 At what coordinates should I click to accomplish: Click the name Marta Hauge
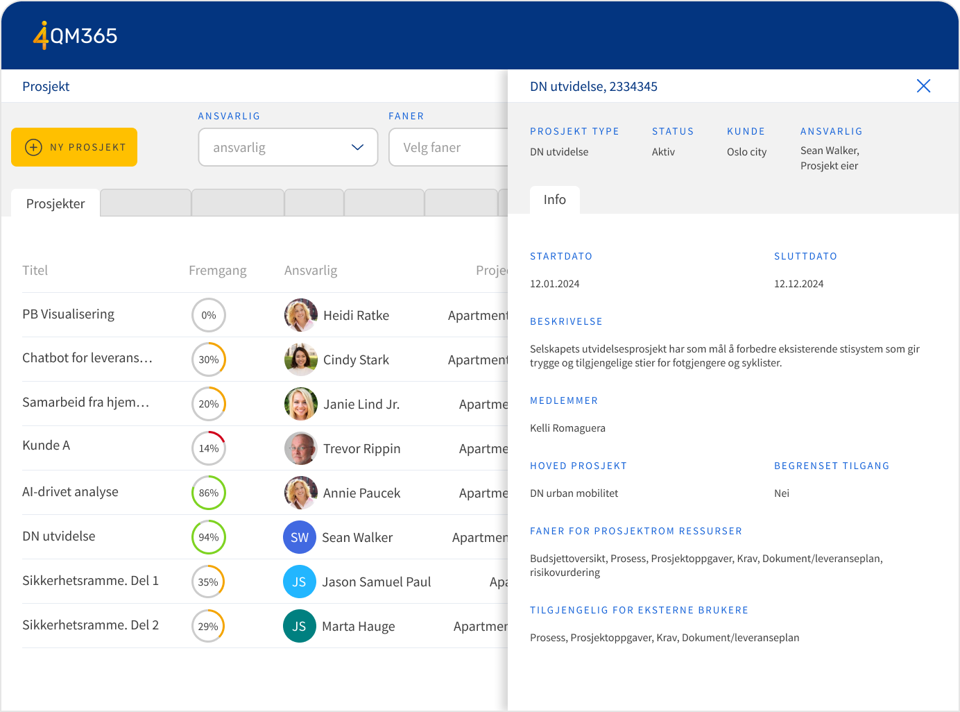[x=359, y=626]
